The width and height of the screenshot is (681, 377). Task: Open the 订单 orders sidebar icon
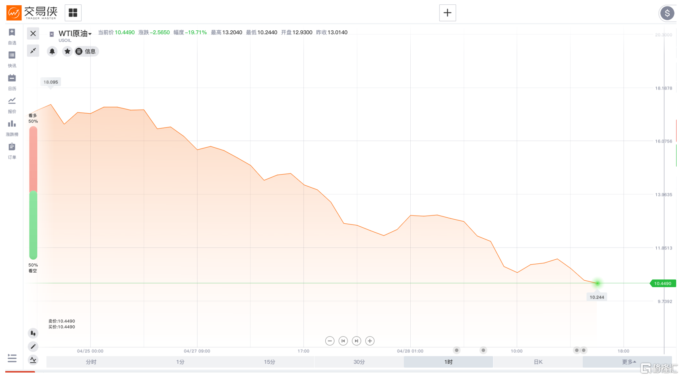12,151
